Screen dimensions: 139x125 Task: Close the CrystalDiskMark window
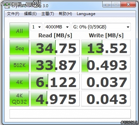pyautogui.click(x=128, y=4)
